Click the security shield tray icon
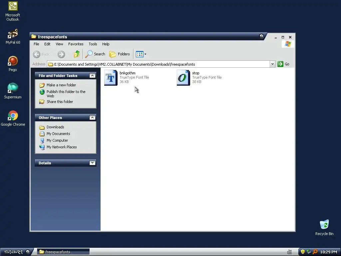Image resolution: width=341 pixels, height=256 pixels. [x=302, y=252]
